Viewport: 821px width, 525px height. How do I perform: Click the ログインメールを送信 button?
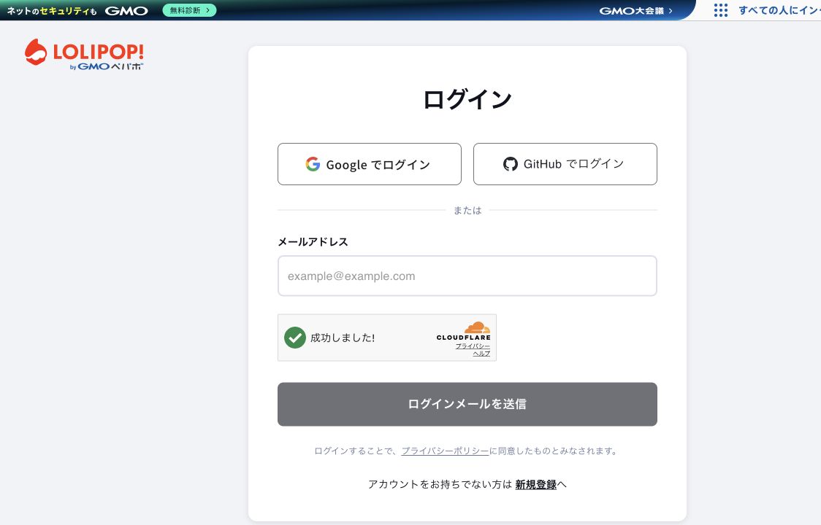click(x=467, y=404)
